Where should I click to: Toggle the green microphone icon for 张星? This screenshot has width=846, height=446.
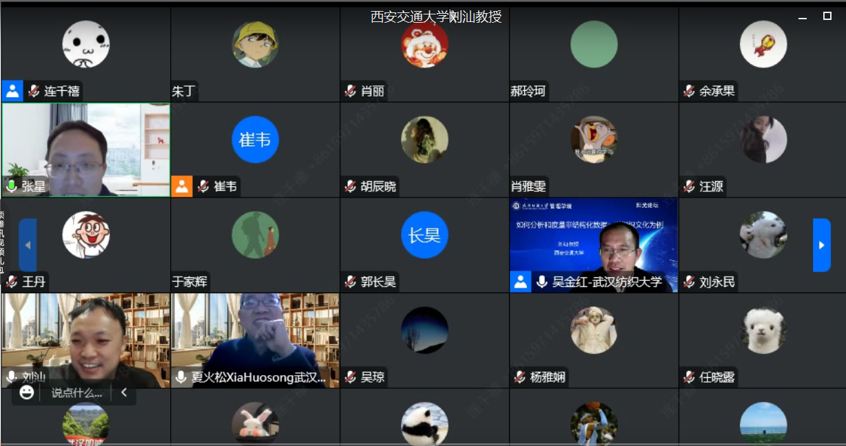[11, 186]
